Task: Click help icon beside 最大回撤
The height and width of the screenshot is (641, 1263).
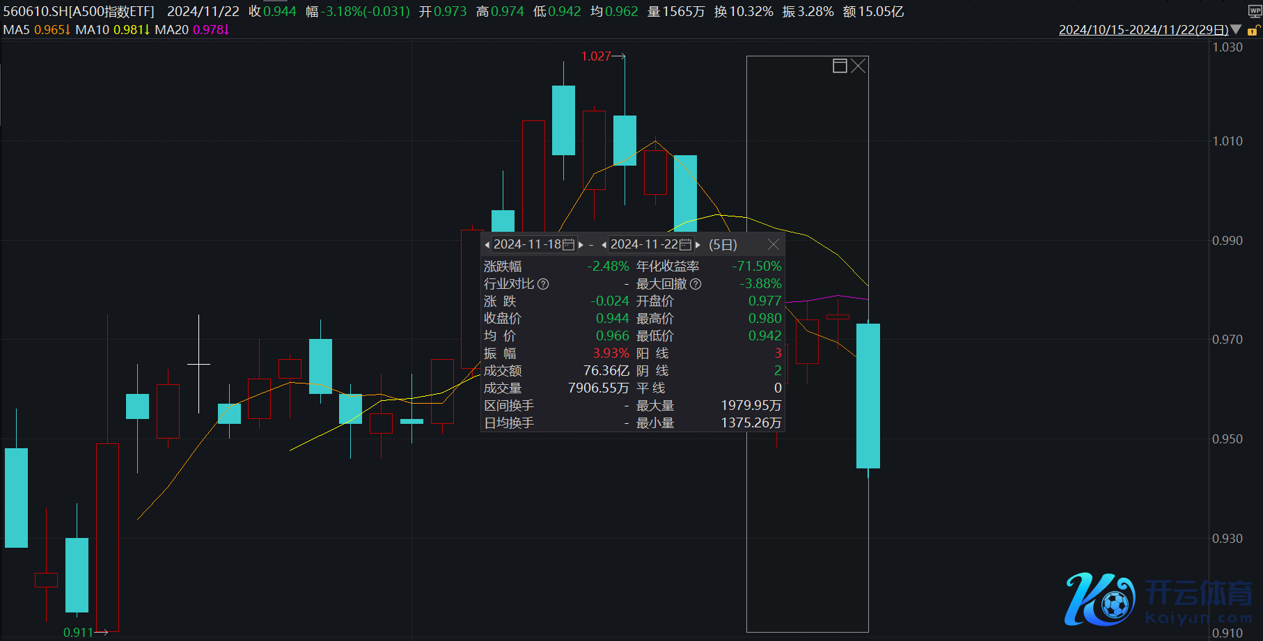Action: click(696, 284)
